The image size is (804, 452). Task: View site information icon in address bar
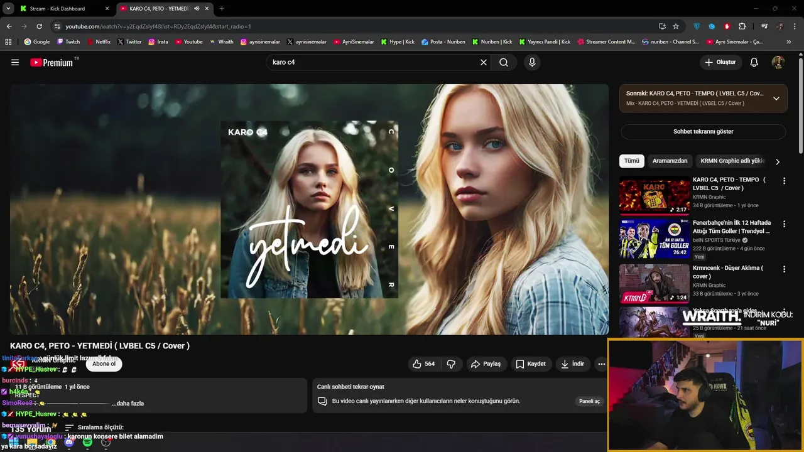[x=57, y=26]
